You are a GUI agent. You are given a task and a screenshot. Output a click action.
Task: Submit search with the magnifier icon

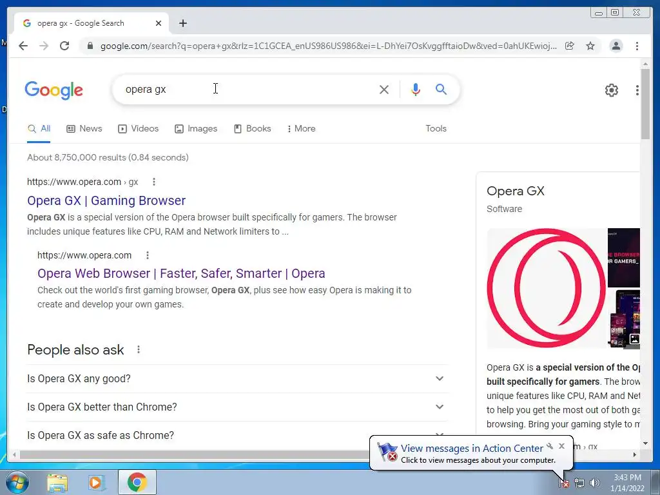[x=441, y=89]
